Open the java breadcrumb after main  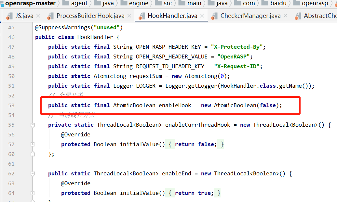222,3
